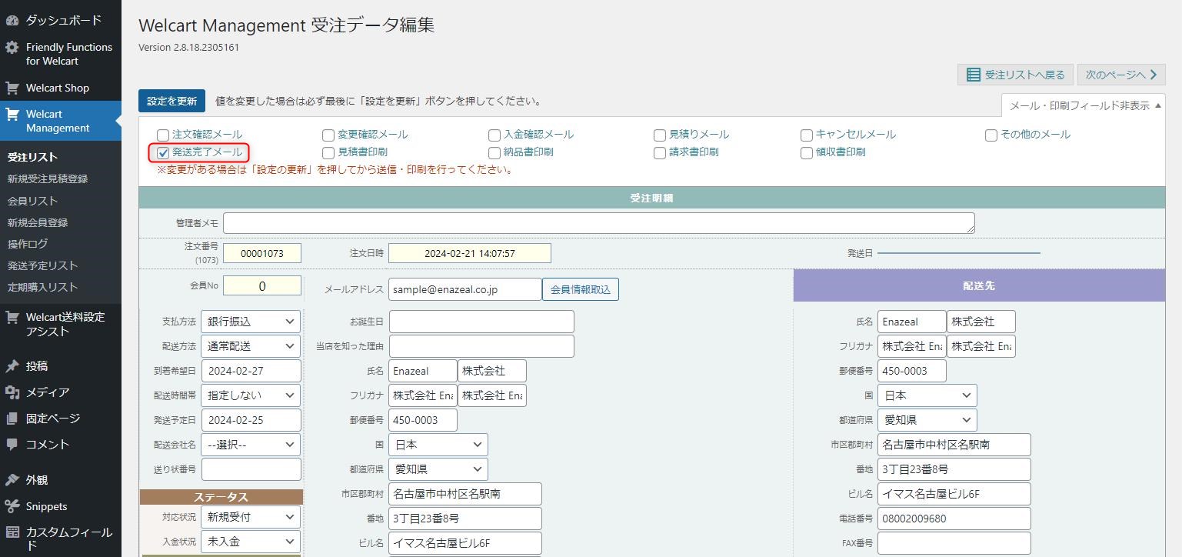The image size is (1182, 557).
Task: Check the 注文確認メール checkbox
Action: [163, 135]
